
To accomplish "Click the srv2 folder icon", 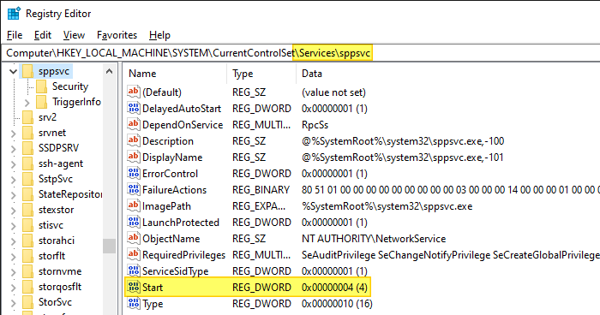I will tap(28, 117).
